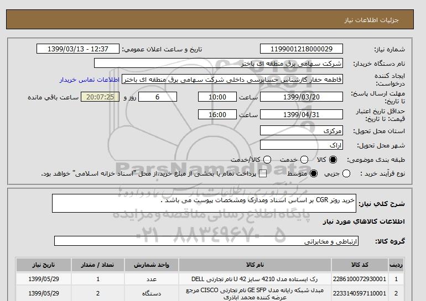Click the goods group field ارتباطی و مخابراتی

click(x=206, y=241)
